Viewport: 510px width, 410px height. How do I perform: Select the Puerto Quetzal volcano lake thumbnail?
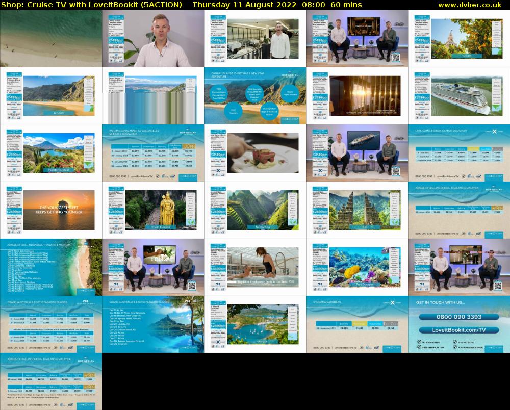click(51, 153)
